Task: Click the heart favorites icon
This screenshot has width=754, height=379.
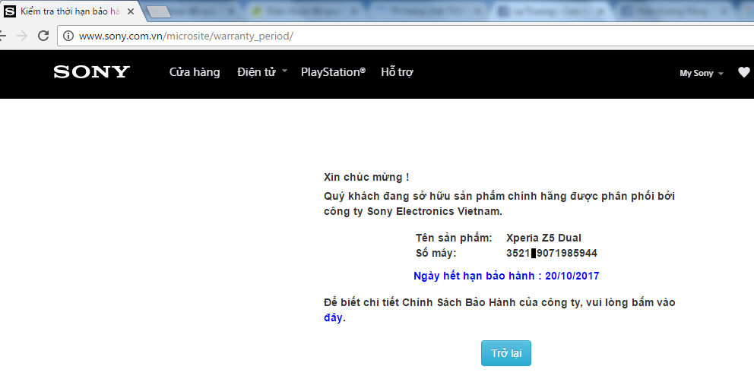Action: click(743, 72)
